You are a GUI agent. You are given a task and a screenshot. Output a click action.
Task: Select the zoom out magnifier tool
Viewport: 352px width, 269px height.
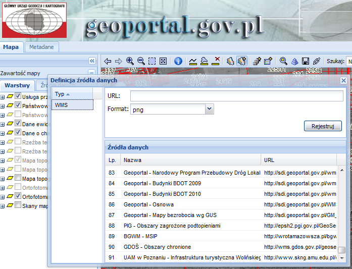pos(141,61)
